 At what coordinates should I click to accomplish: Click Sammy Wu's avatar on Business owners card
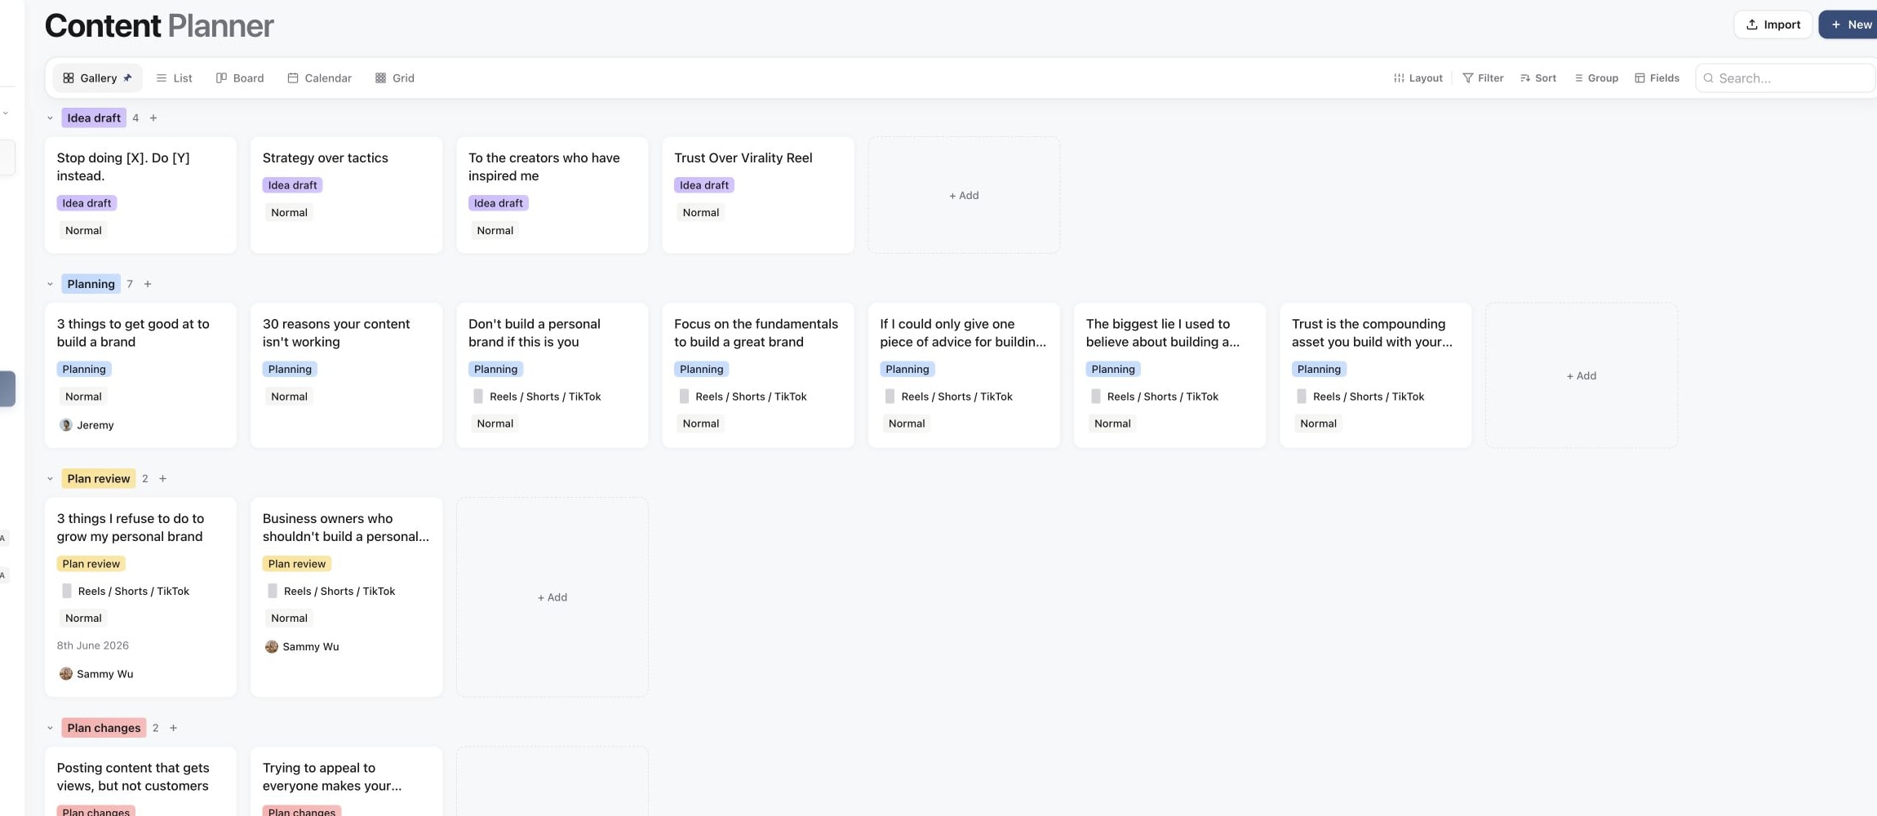point(272,647)
